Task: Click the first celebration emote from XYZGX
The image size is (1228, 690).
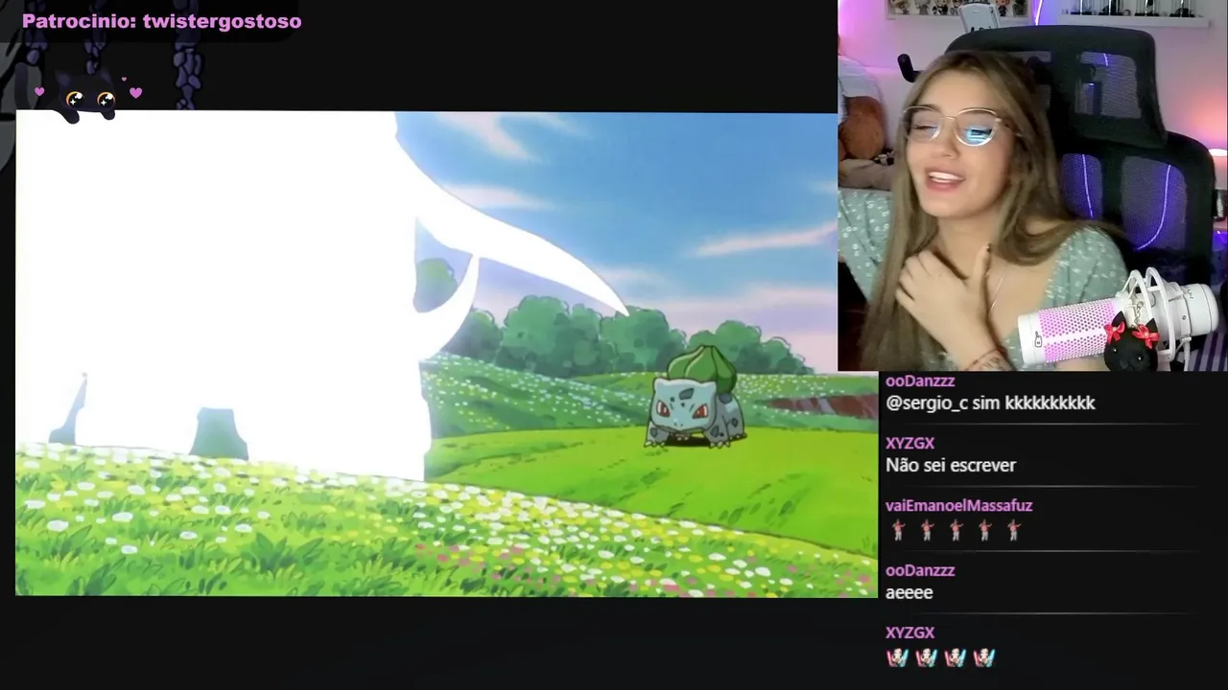Action: pos(897,657)
